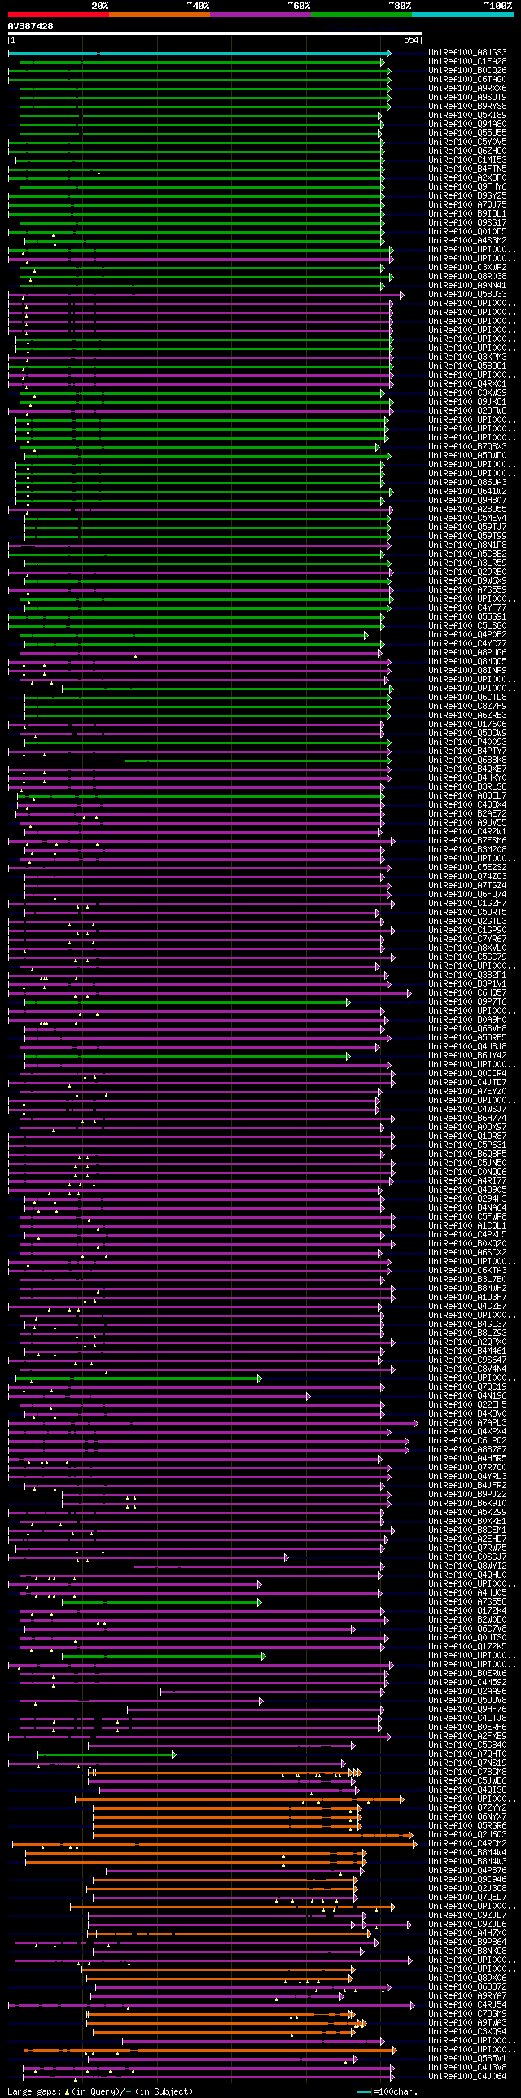Select the label UniRef100_Q4RX01
The image size is (521, 2098).
click(x=467, y=384)
